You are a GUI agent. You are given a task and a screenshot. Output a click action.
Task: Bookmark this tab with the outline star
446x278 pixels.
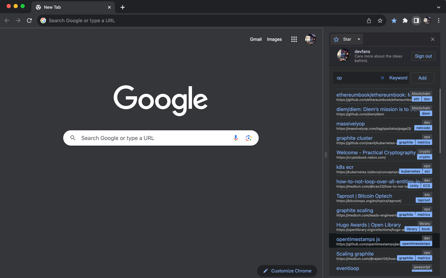(380, 21)
